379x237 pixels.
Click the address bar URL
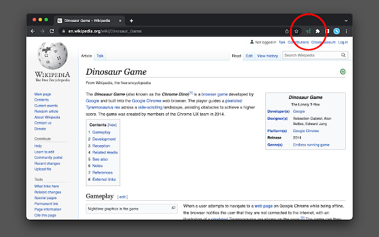click(x=105, y=31)
